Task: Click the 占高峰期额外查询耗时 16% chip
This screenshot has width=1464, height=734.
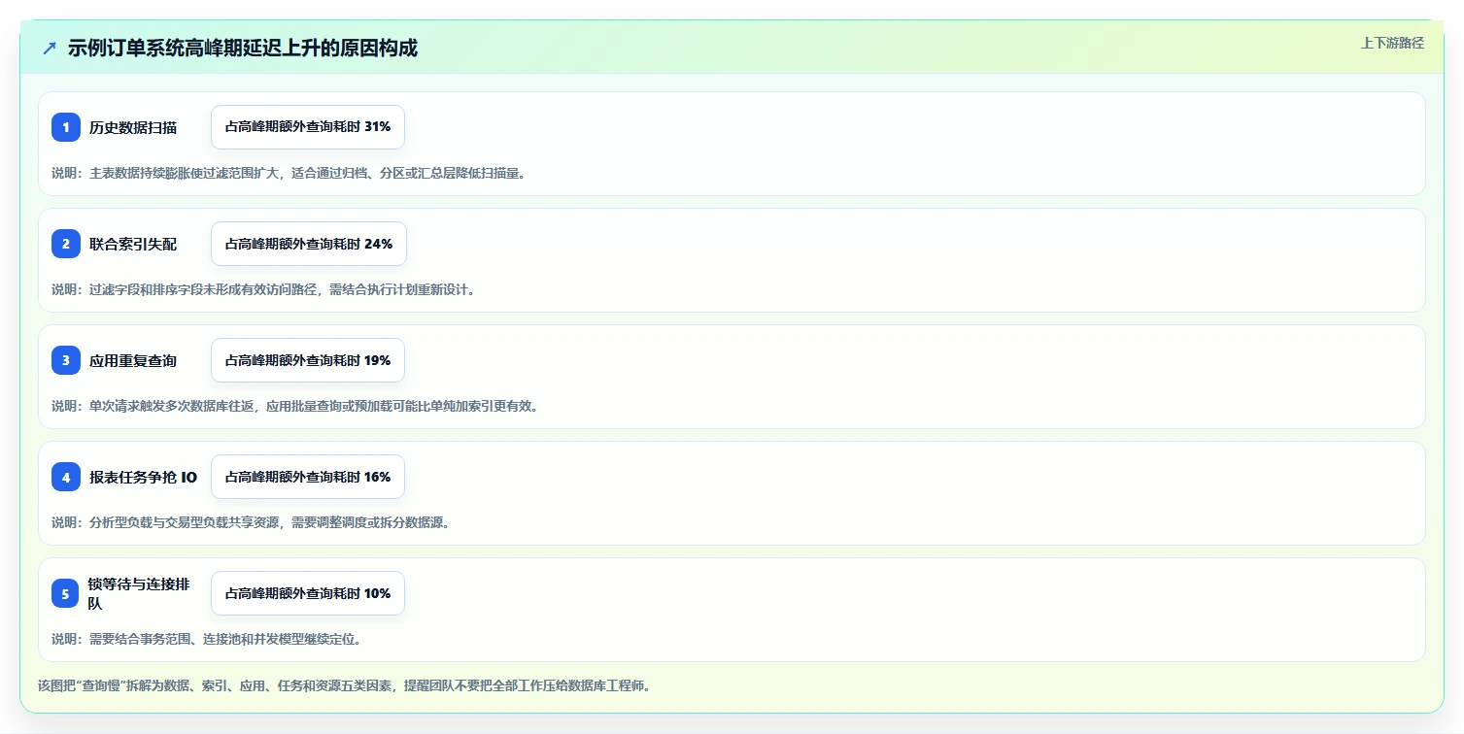Action: coord(308,477)
